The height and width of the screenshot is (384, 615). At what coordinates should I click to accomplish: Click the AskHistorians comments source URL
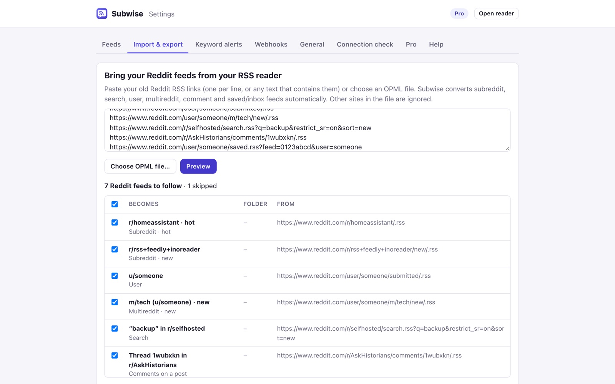click(x=369, y=356)
